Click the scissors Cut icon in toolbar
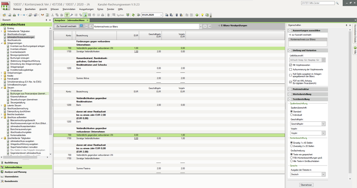 (x=53, y=15)
